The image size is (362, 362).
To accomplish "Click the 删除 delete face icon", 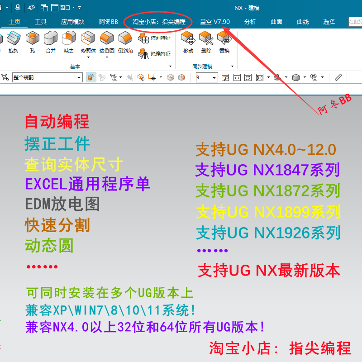I will point(206,42).
